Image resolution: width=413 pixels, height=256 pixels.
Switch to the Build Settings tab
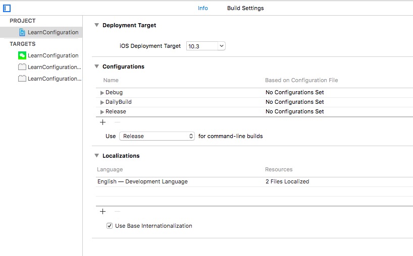click(x=245, y=8)
